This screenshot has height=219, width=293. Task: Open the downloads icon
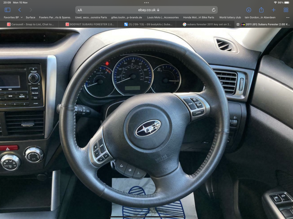point(249,10)
